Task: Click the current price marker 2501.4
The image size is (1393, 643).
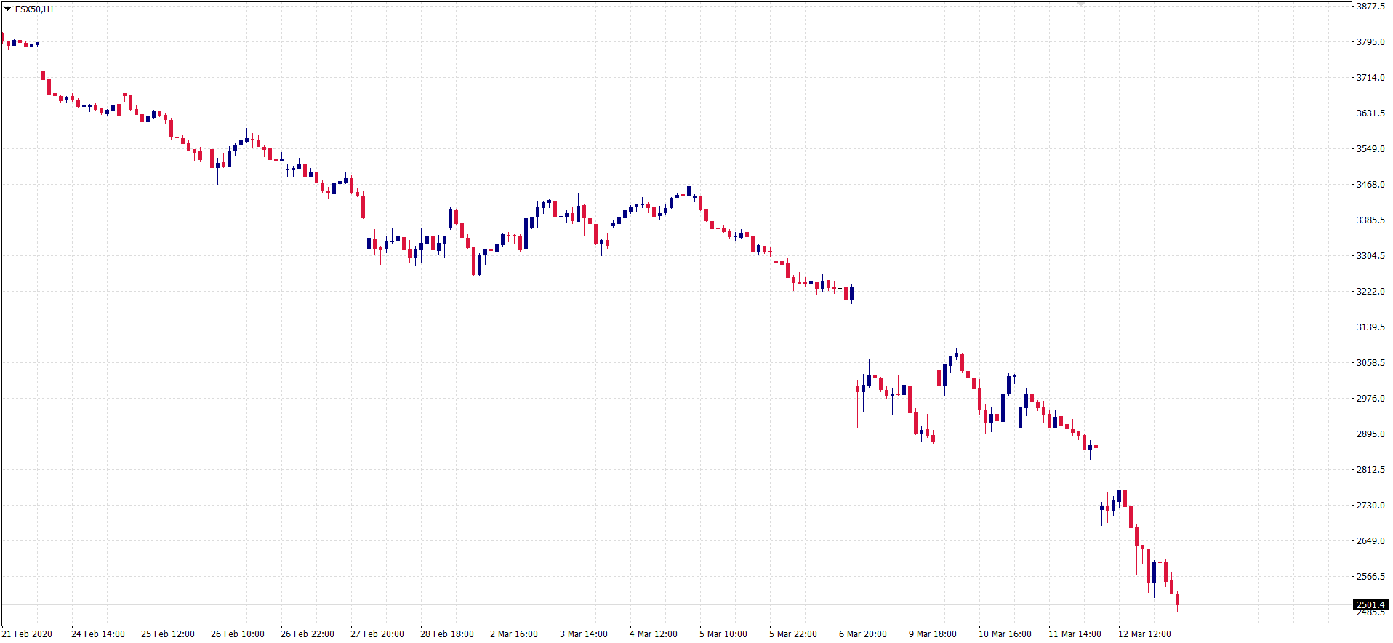Action: pyautogui.click(x=1370, y=604)
